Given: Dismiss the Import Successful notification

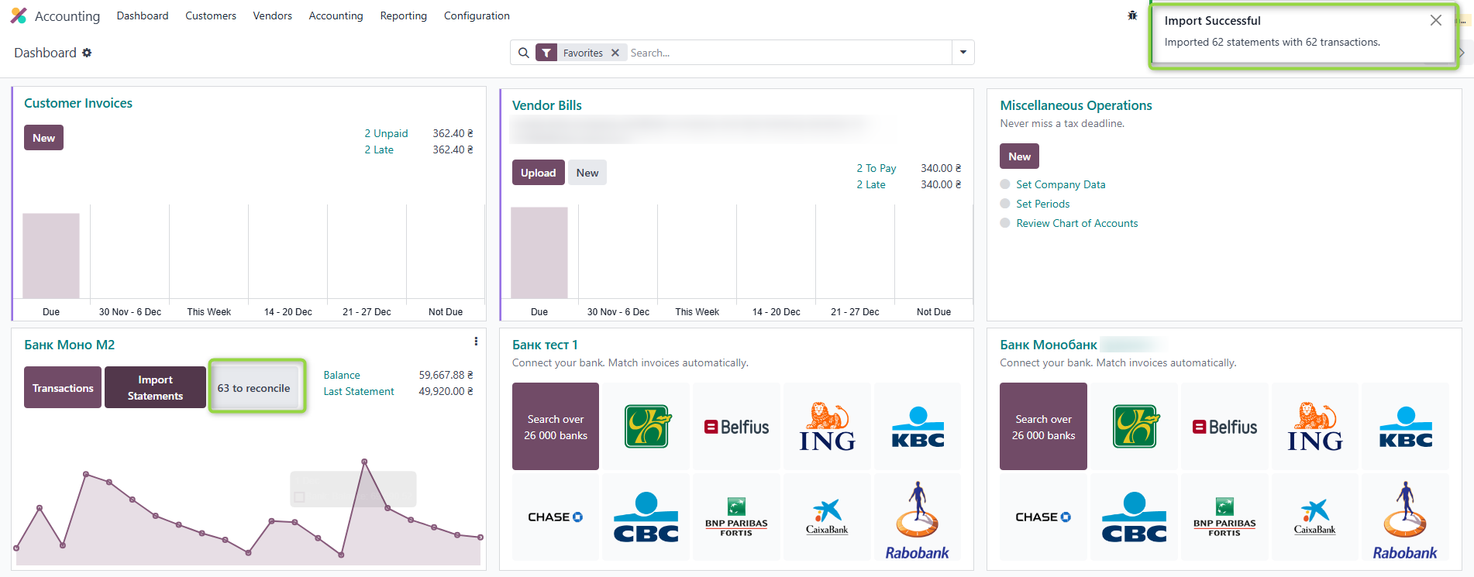Looking at the screenshot, I should pos(1436,21).
